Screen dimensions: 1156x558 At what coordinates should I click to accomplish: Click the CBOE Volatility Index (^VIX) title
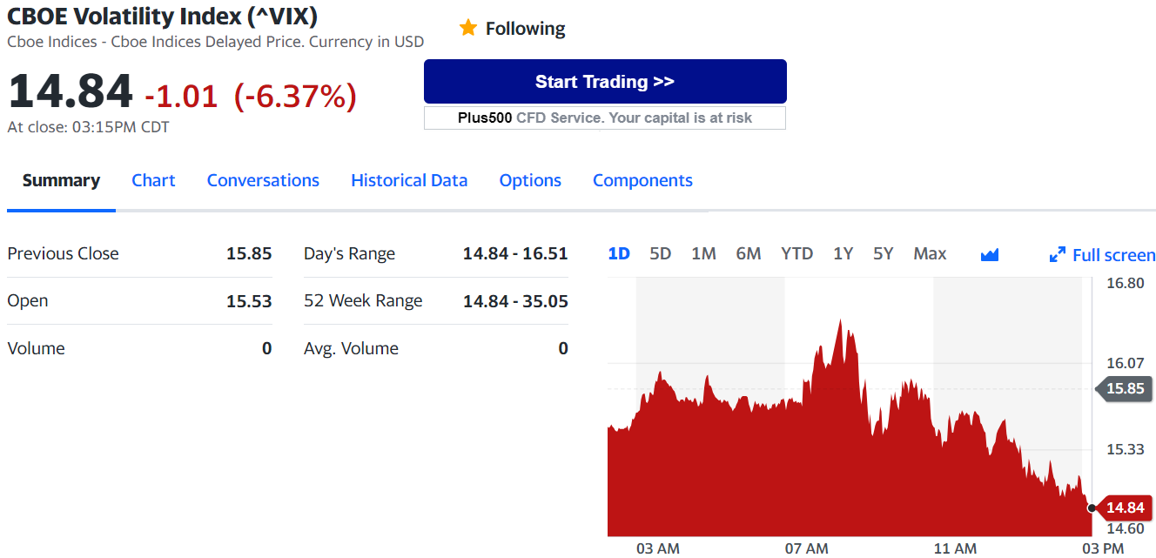[162, 16]
